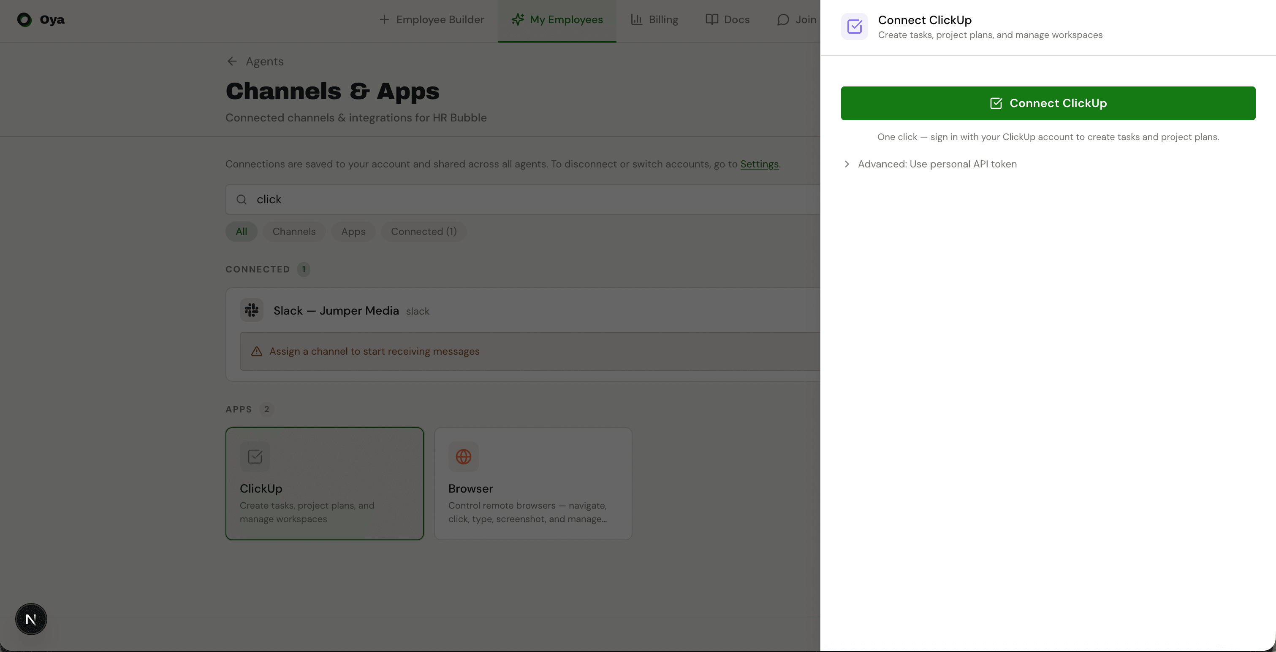This screenshot has height=652, width=1276.
Task: Show only Connected integrations
Action: coord(423,232)
